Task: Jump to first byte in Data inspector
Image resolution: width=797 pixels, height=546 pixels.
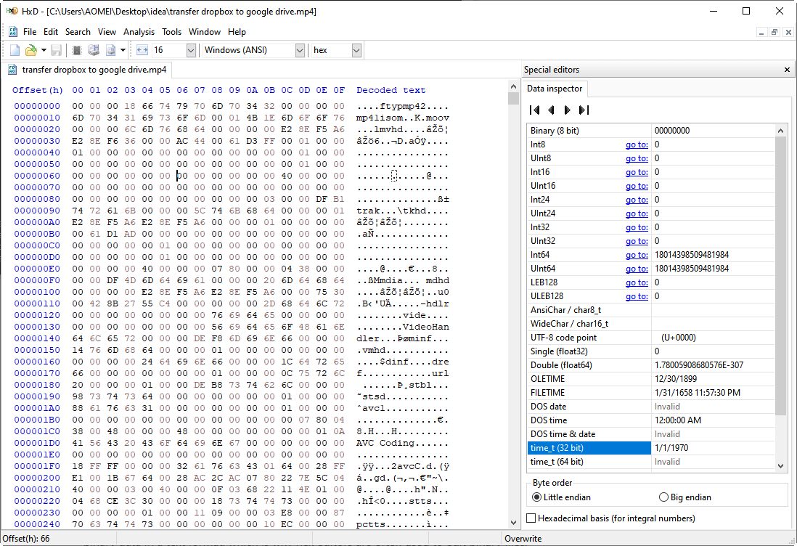Action: click(535, 110)
